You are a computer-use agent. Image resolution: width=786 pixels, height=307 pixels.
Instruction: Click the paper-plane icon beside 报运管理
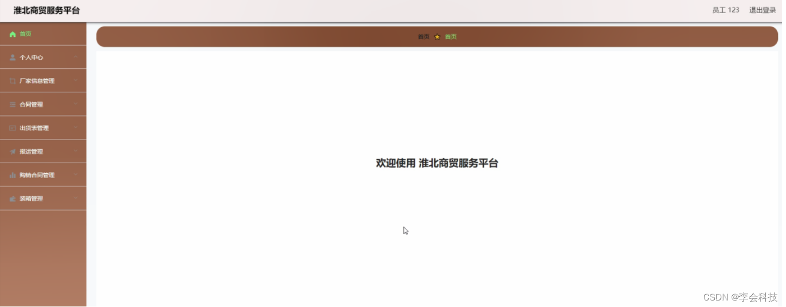click(13, 152)
